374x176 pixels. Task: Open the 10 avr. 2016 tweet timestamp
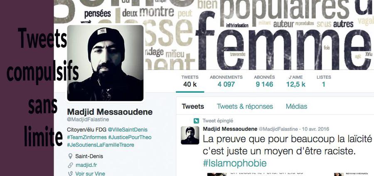point(315,129)
